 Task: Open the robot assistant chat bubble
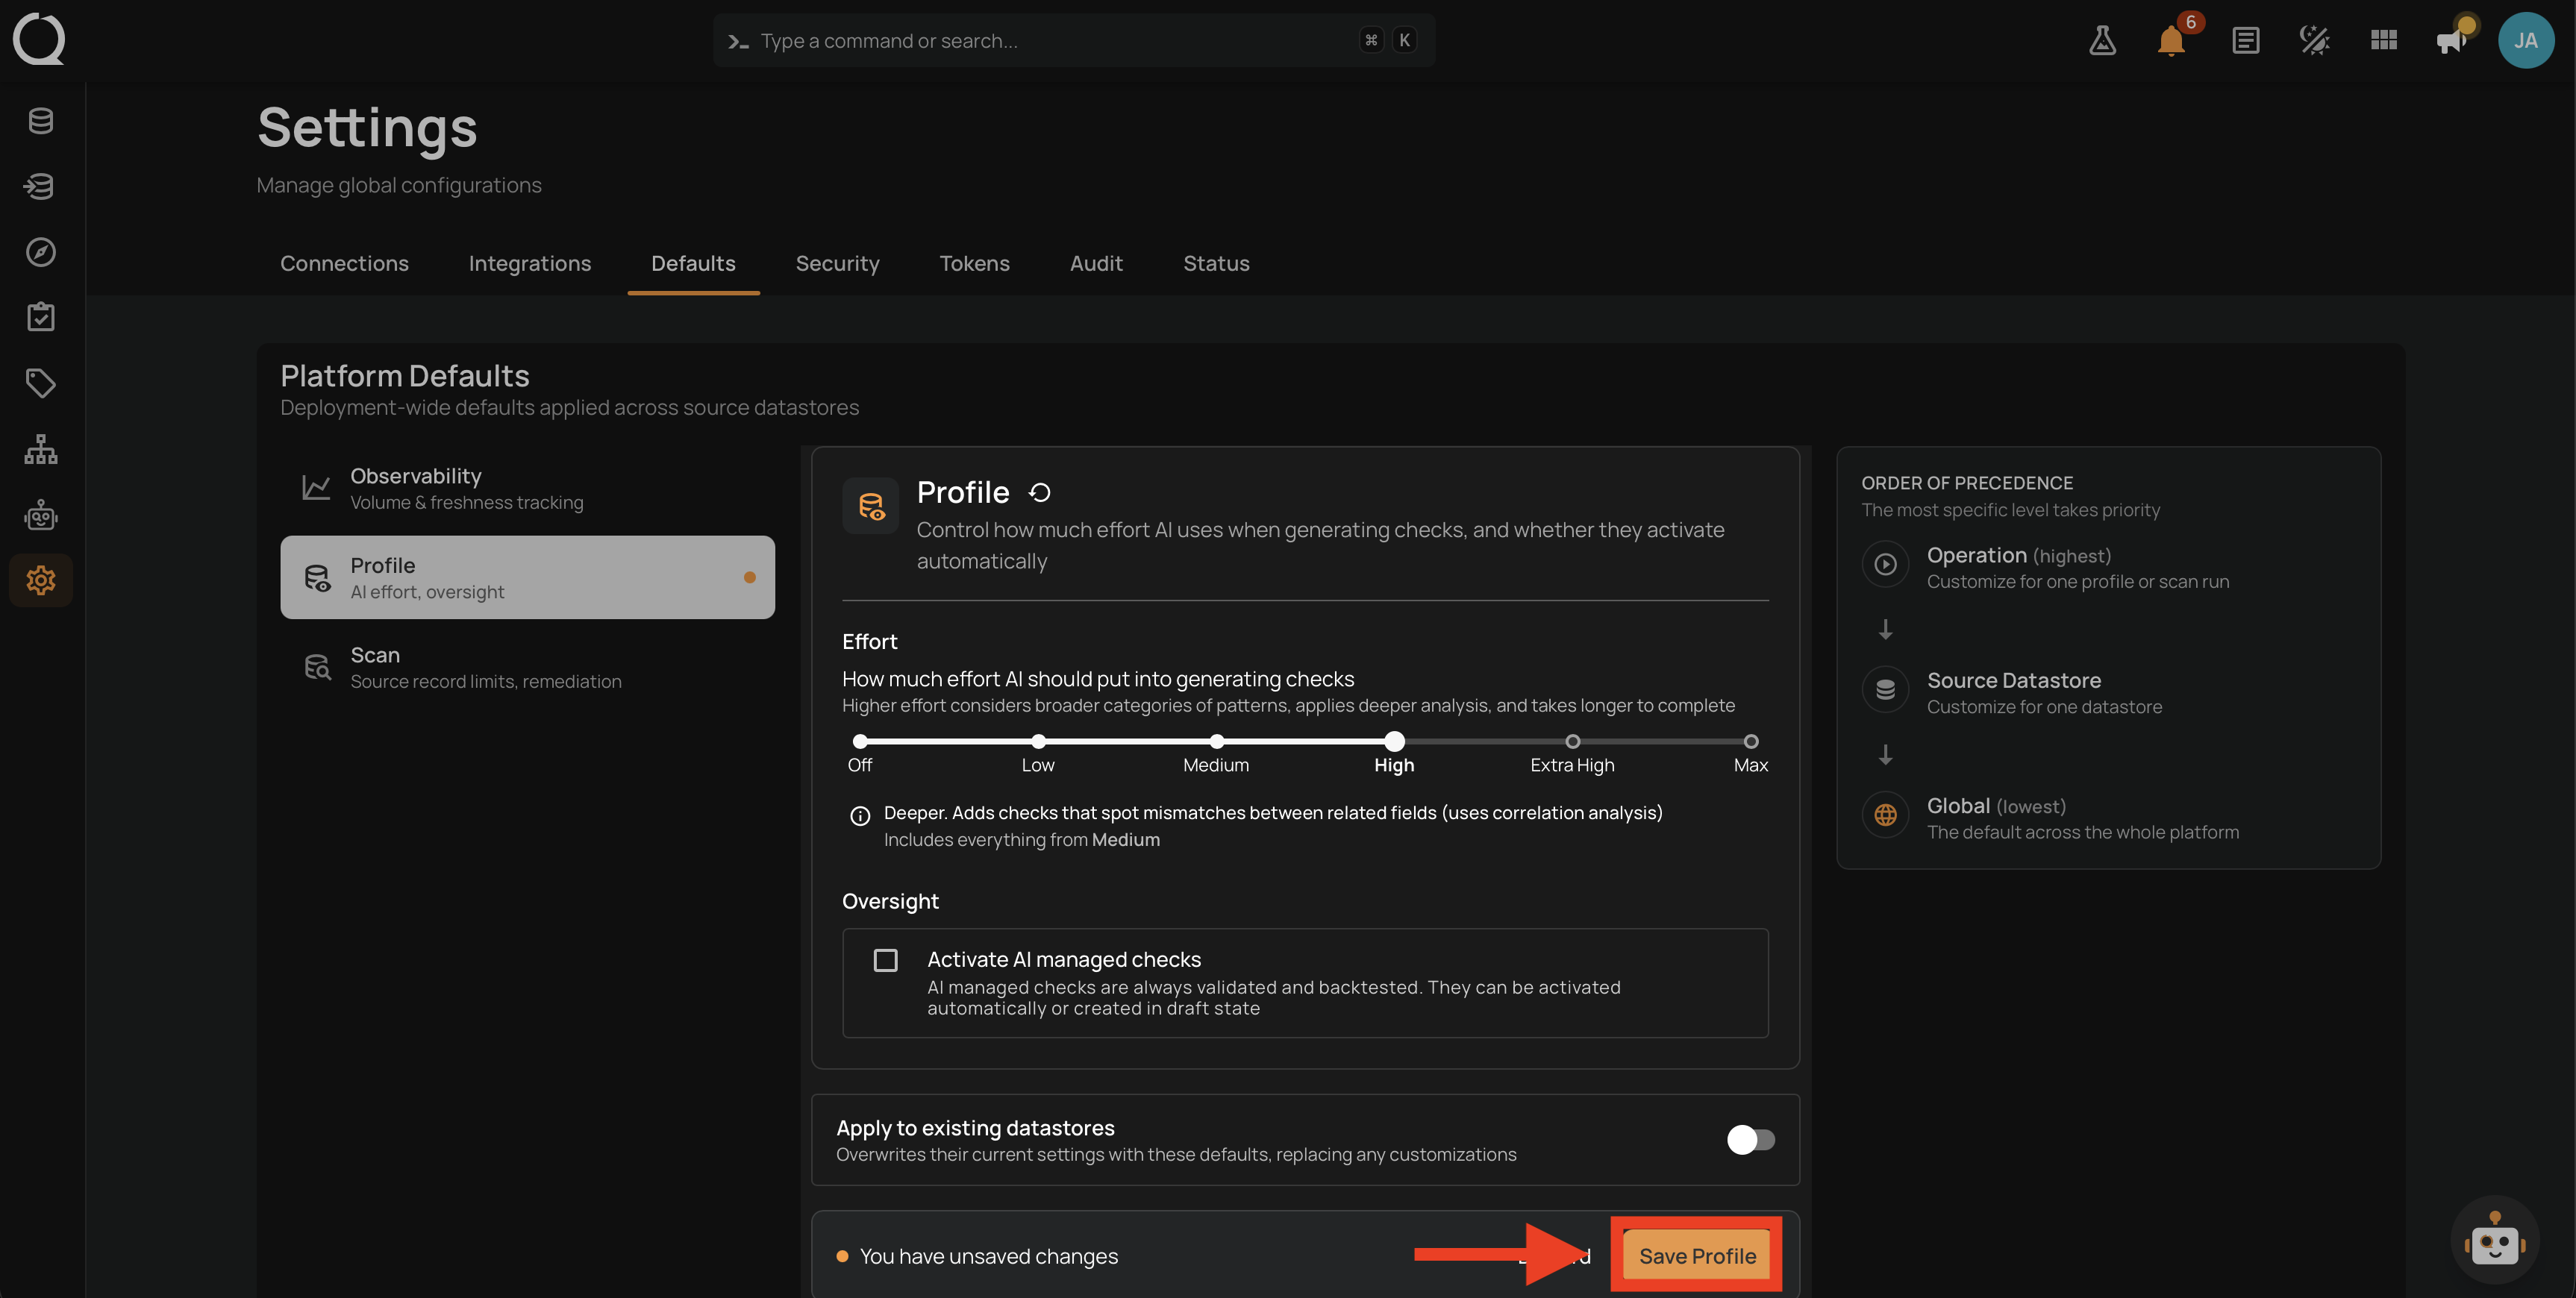2494,1241
